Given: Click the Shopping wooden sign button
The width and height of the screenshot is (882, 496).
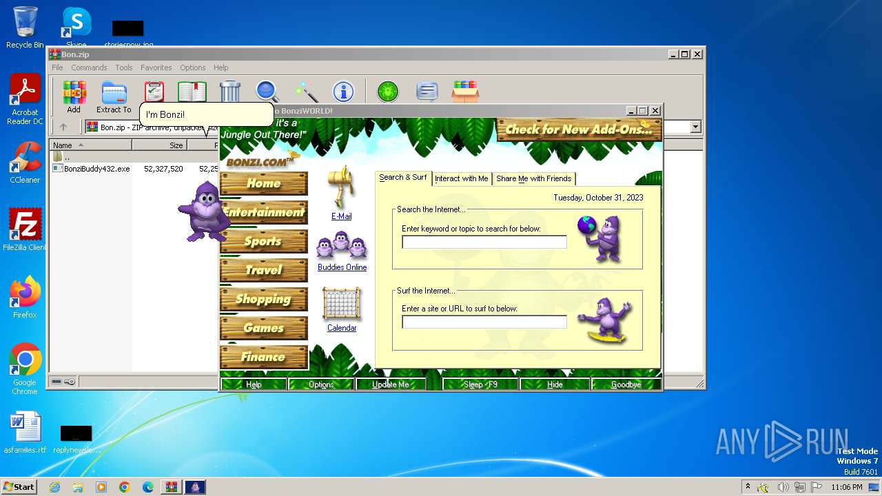Looking at the screenshot, I should [x=264, y=299].
